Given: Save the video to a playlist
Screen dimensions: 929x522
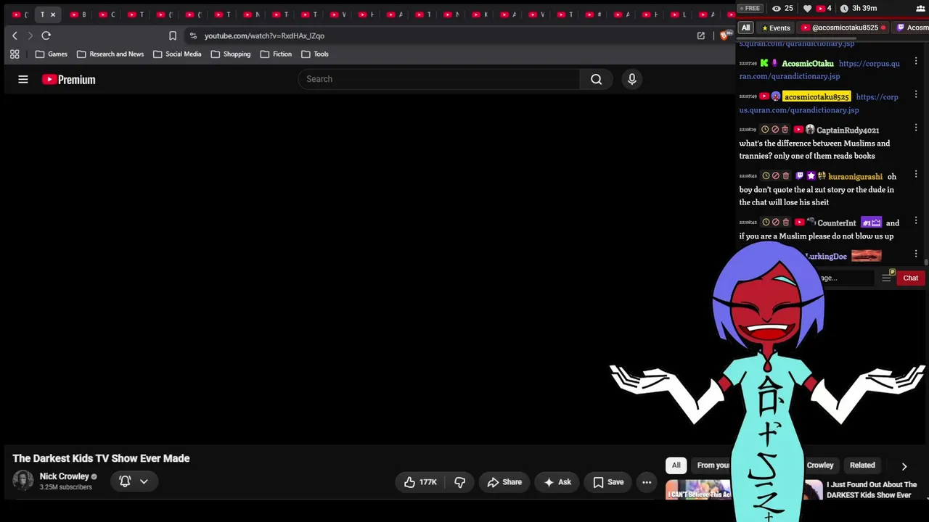Looking at the screenshot, I should coord(608,482).
